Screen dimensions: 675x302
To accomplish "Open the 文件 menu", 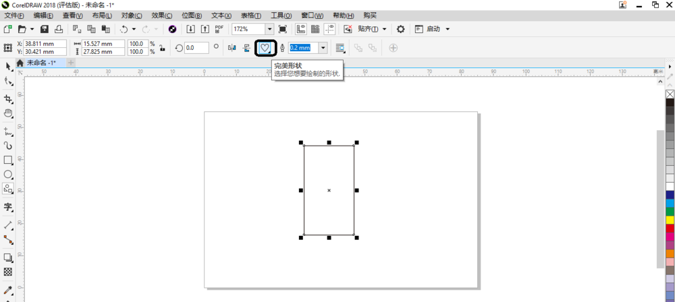I will click(13, 16).
